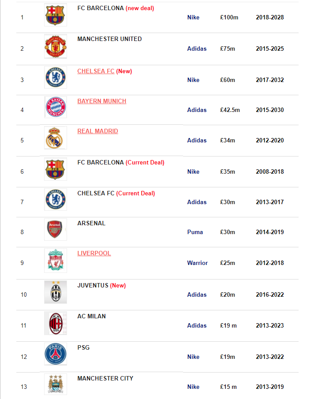Image resolution: width=318 pixels, height=399 pixels.
Task: Click the Chelsea crest in row 7
Action: click(56, 199)
